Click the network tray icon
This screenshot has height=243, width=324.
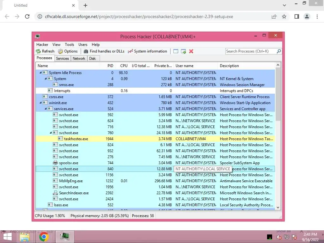[x=287, y=237]
